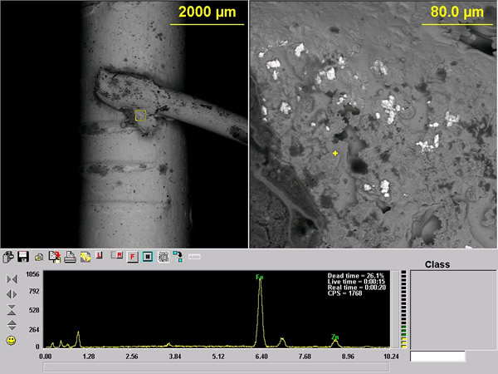Expand spectrum vertically with outward arrows

coord(12,325)
